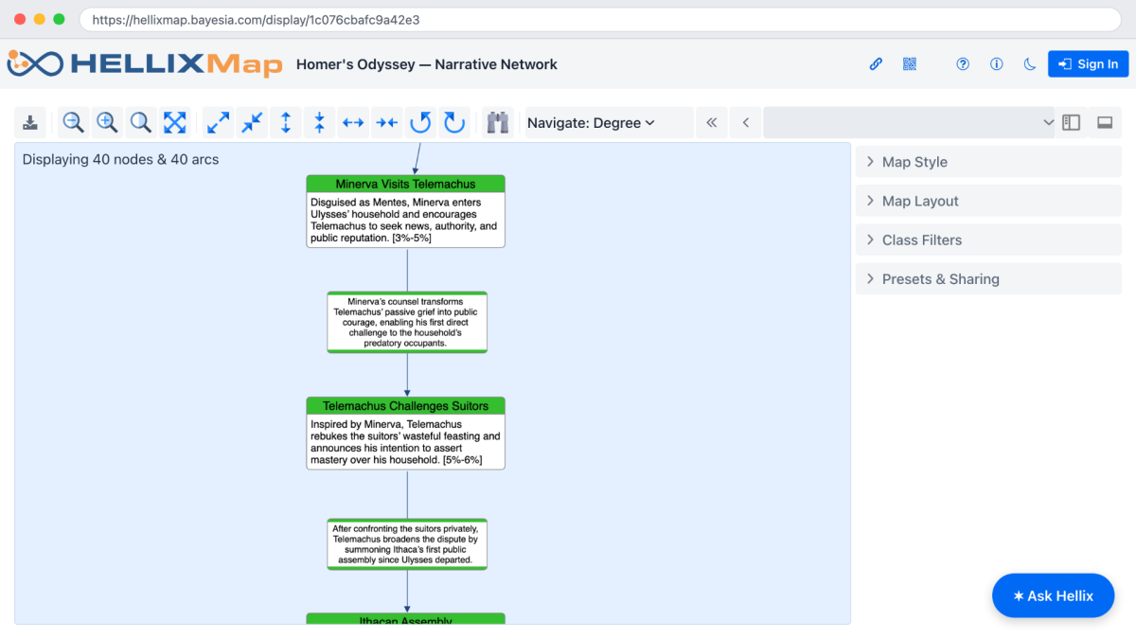Select the Ithacan Assembly node
Viewport: 1136px width, 639px height.
click(405, 619)
